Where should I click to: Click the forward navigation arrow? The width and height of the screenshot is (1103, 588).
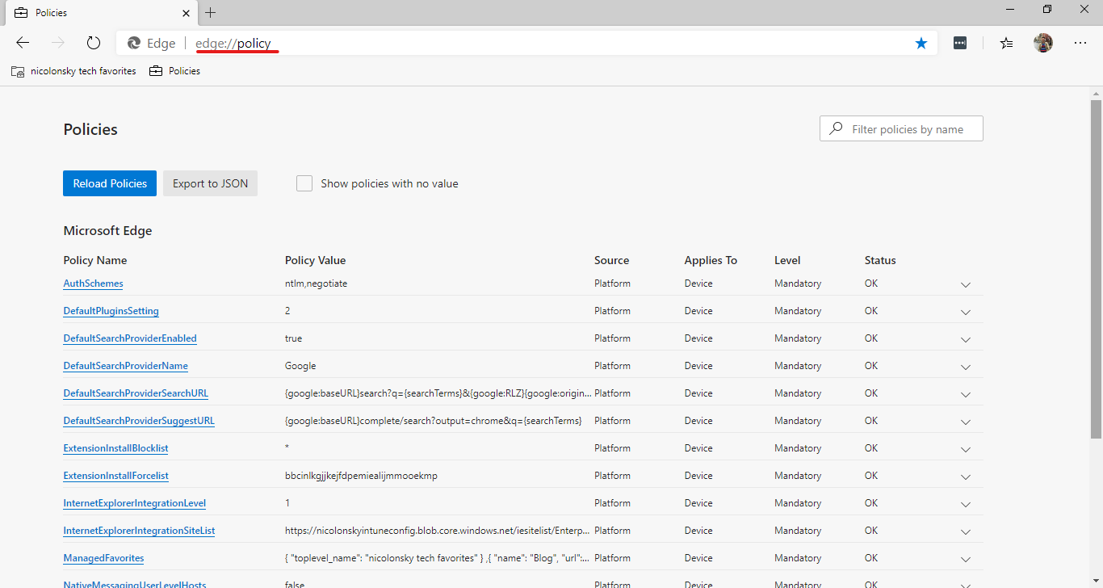(58, 43)
